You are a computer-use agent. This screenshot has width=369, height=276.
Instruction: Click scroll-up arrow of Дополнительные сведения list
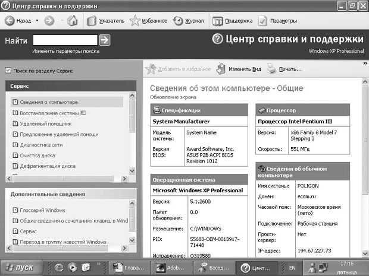pos(132,203)
